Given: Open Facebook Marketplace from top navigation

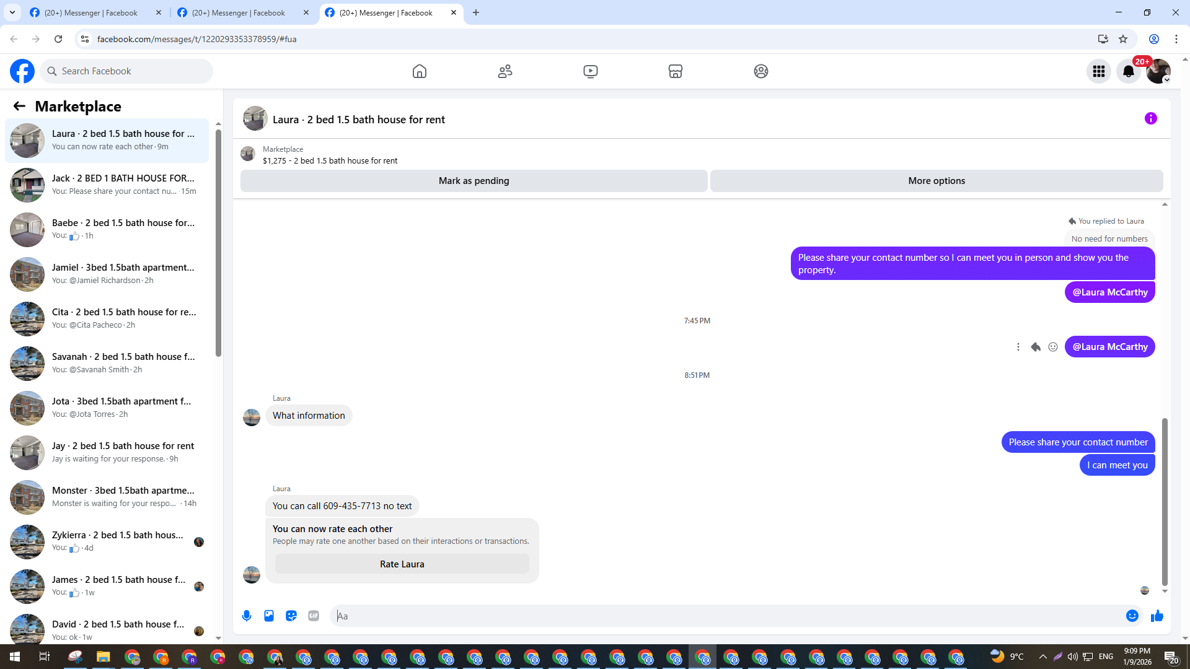Looking at the screenshot, I should 675,71.
